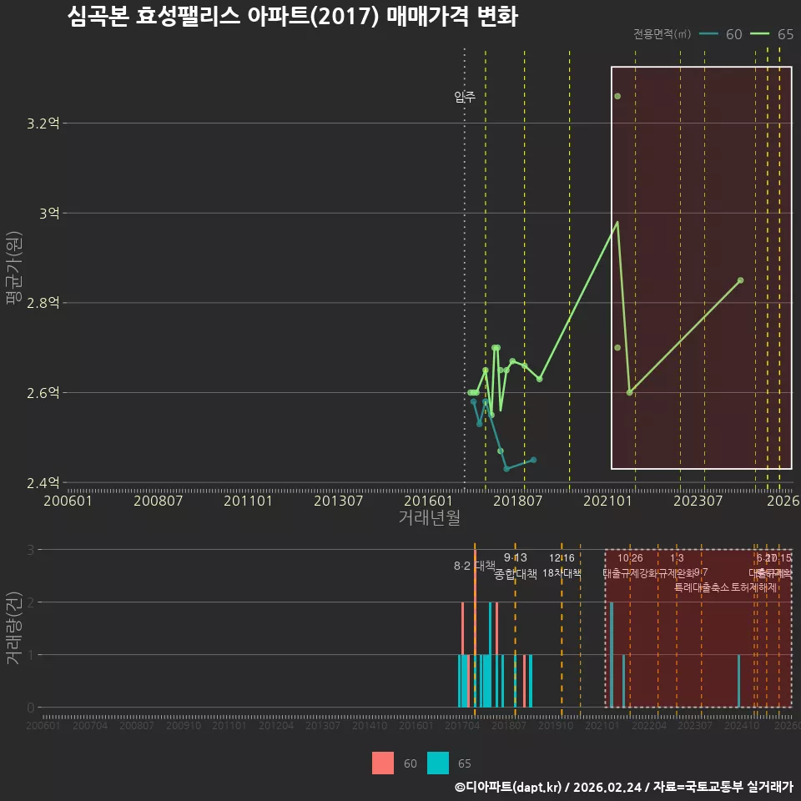Click the last green data point near 2.85억
The width and height of the screenshot is (801, 801).
(x=741, y=280)
